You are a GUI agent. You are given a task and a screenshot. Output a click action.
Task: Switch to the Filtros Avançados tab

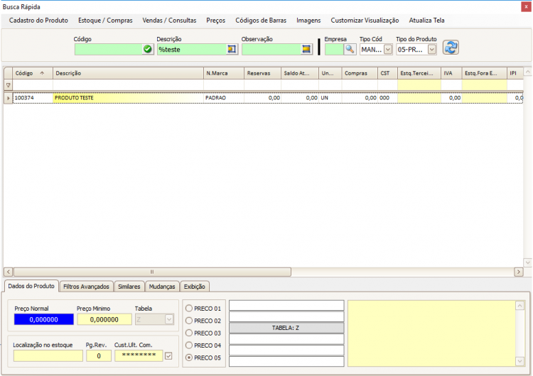coord(86,287)
